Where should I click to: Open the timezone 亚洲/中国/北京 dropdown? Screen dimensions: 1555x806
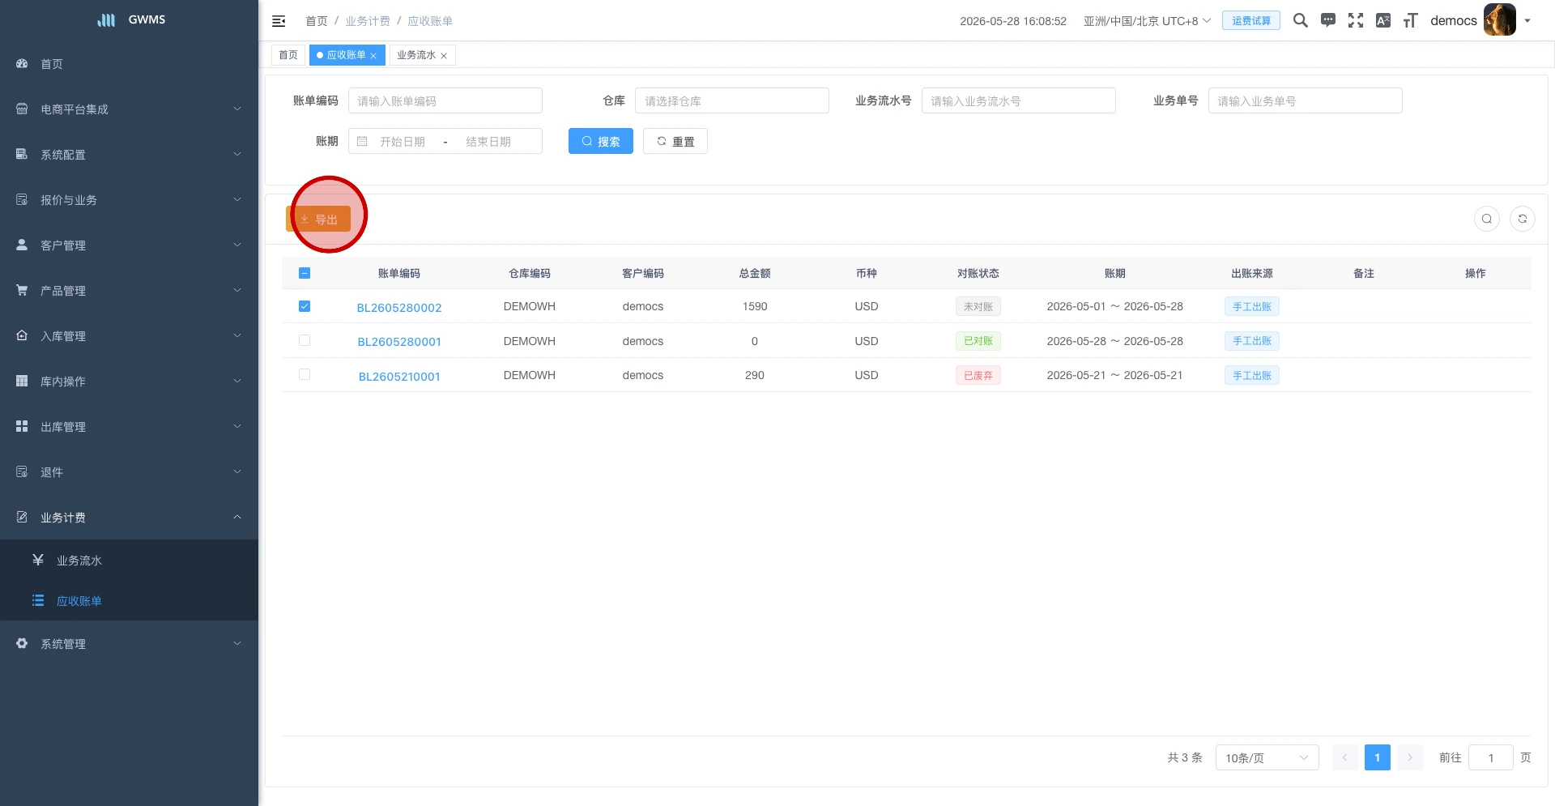click(x=1147, y=21)
